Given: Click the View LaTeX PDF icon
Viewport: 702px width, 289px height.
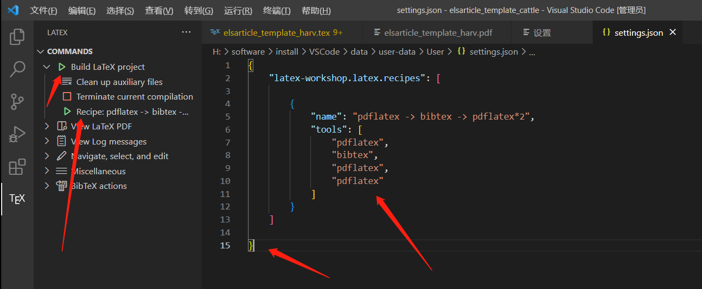Looking at the screenshot, I should pos(62,127).
